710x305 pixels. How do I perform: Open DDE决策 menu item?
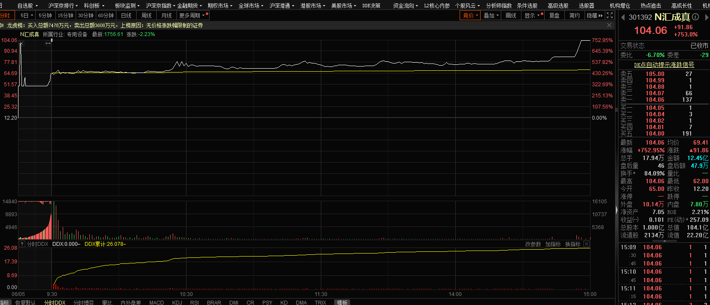371,6
